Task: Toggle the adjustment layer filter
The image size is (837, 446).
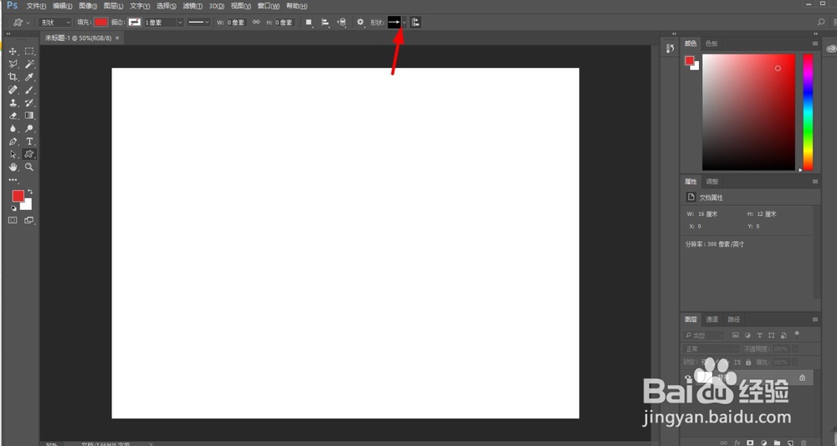Action: 747,335
